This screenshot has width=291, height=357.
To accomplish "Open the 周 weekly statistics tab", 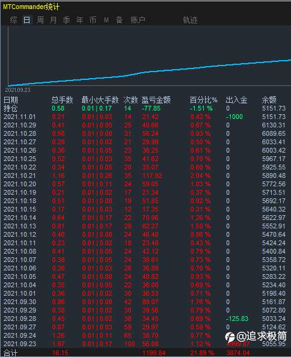I will pos(40,20).
